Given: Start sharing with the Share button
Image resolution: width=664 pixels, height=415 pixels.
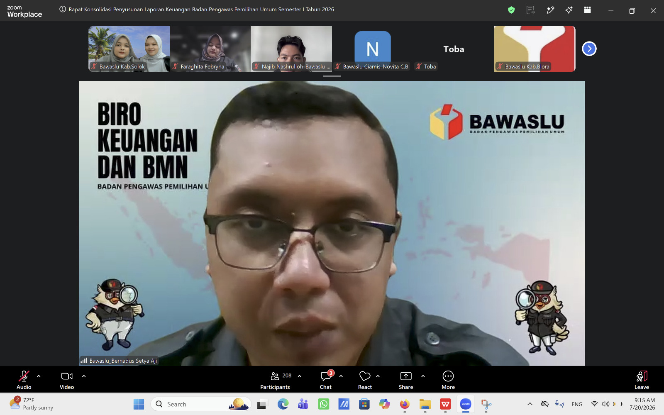Looking at the screenshot, I should coord(406,380).
